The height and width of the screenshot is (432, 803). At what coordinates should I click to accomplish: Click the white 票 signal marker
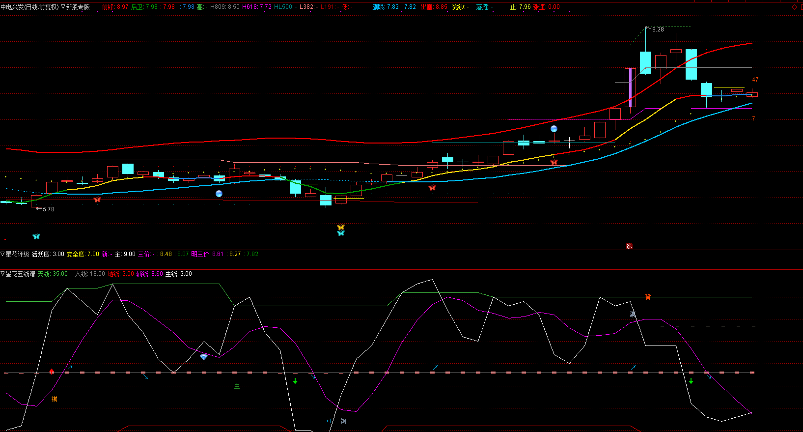[633, 314]
